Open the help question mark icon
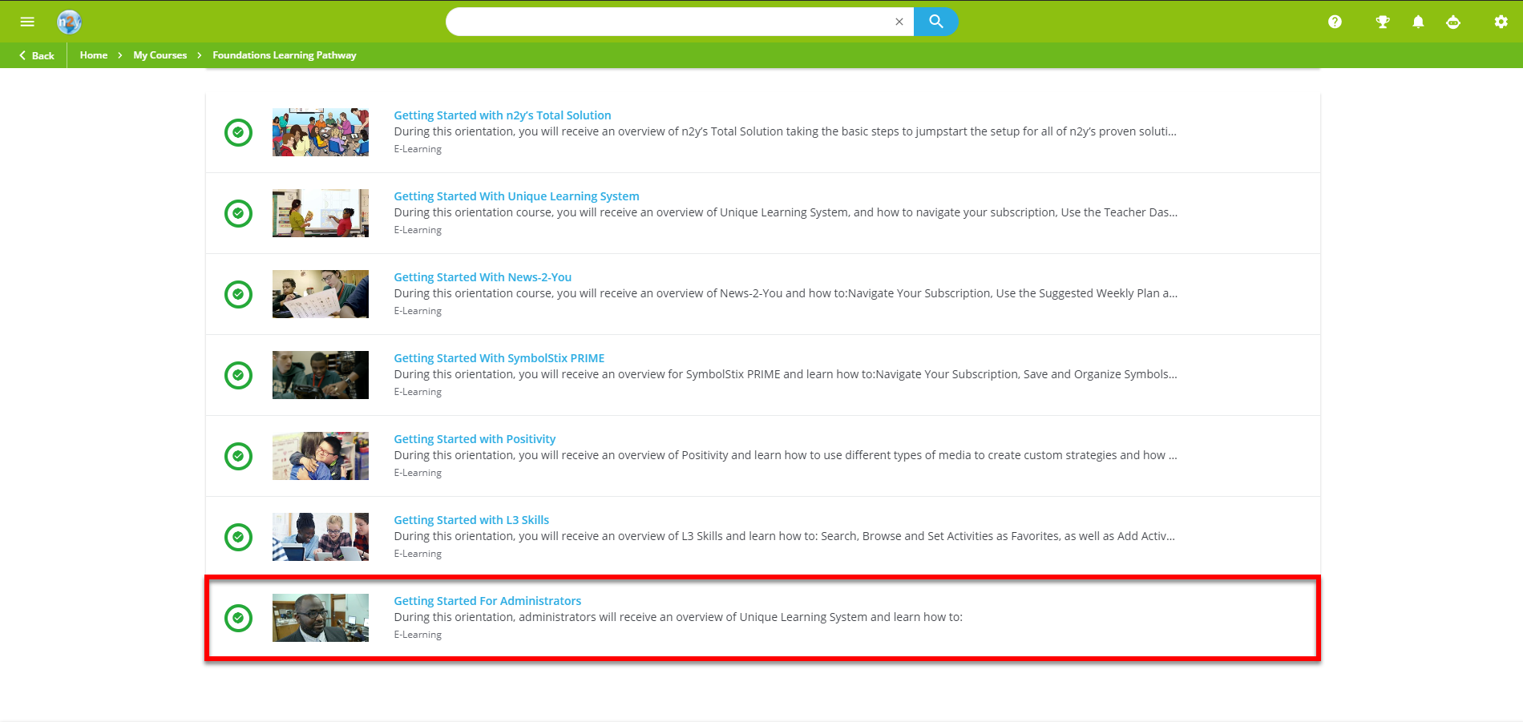 1335,22
